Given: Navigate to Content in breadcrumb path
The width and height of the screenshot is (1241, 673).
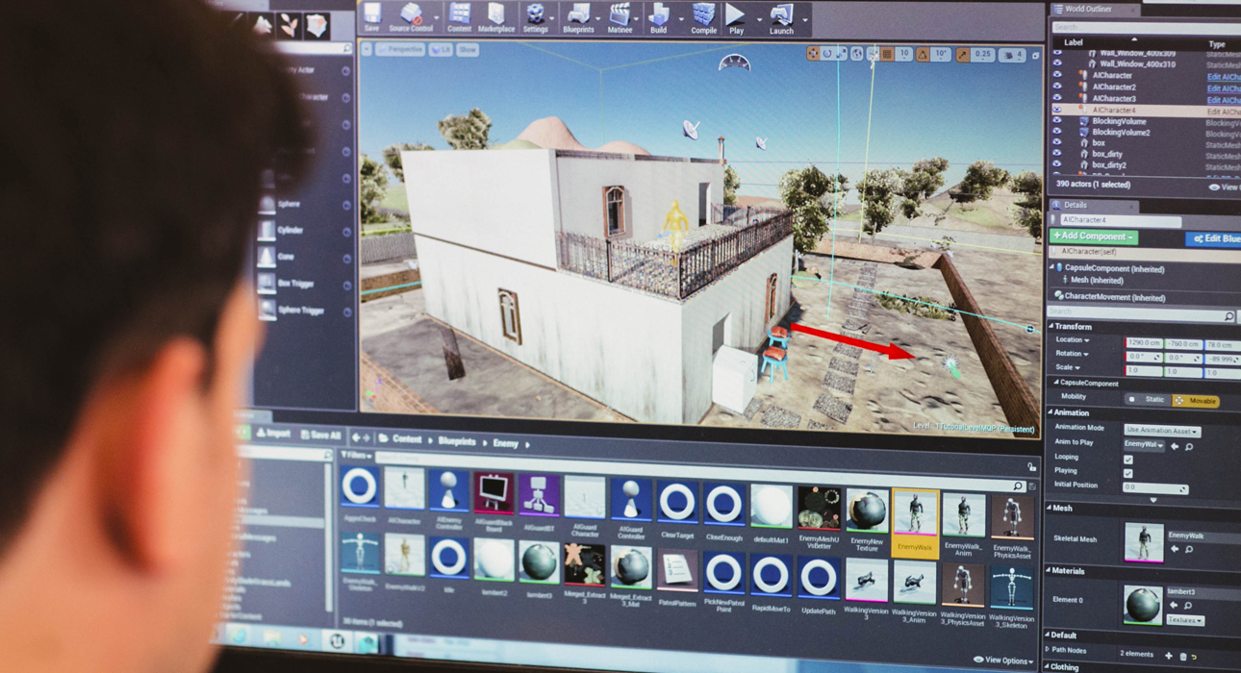Looking at the screenshot, I should tap(406, 439).
